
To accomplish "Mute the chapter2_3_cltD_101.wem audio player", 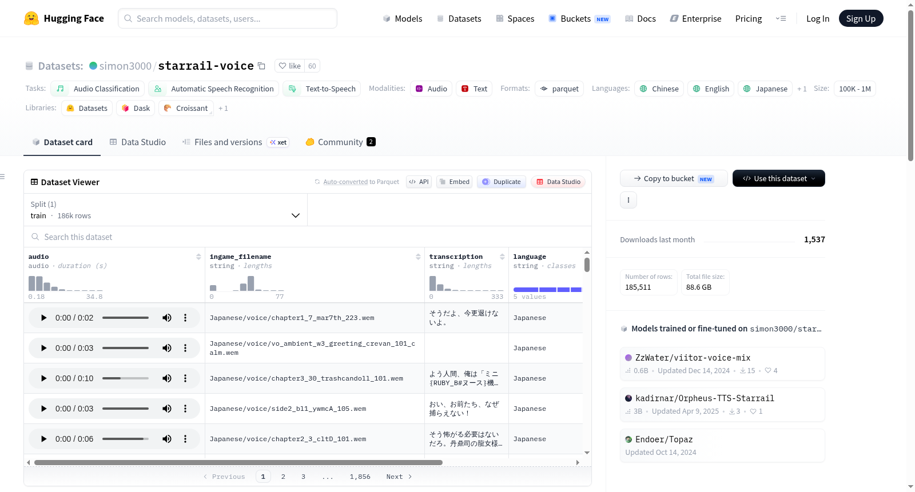I will pos(167,439).
